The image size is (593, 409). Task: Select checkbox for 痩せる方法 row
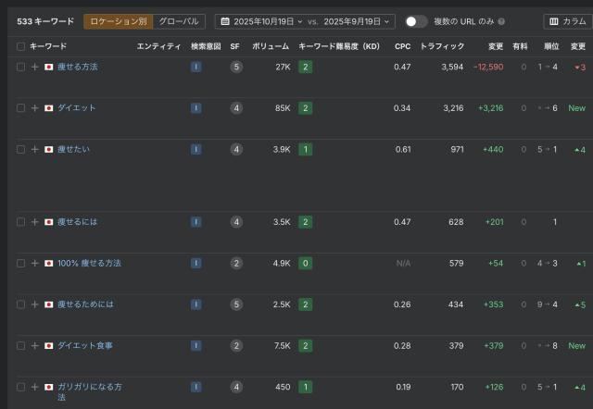coord(20,68)
